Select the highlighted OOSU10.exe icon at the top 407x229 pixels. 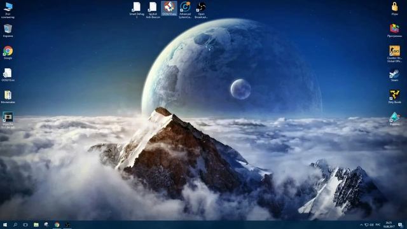point(169,8)
